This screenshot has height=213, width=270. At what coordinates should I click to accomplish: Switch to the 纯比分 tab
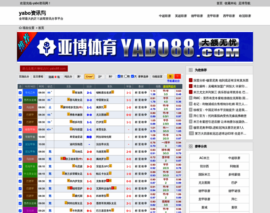[68, 77]
